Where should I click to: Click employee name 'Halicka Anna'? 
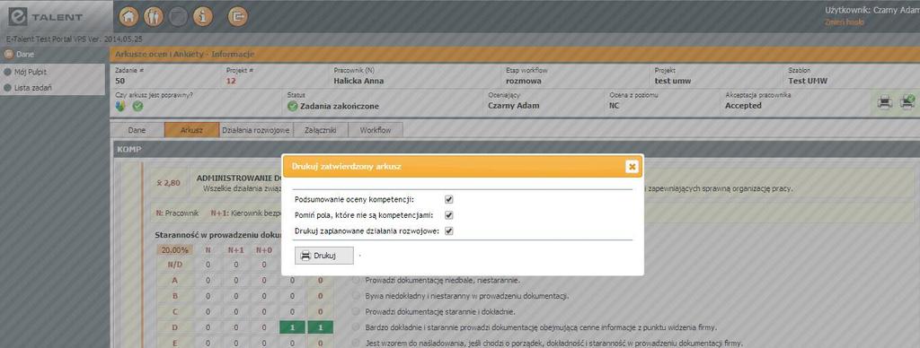tap(358, 81)
